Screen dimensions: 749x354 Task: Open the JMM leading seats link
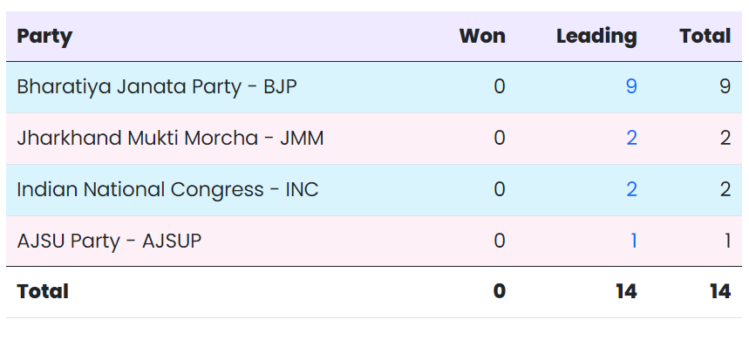[x=631, y=139]
